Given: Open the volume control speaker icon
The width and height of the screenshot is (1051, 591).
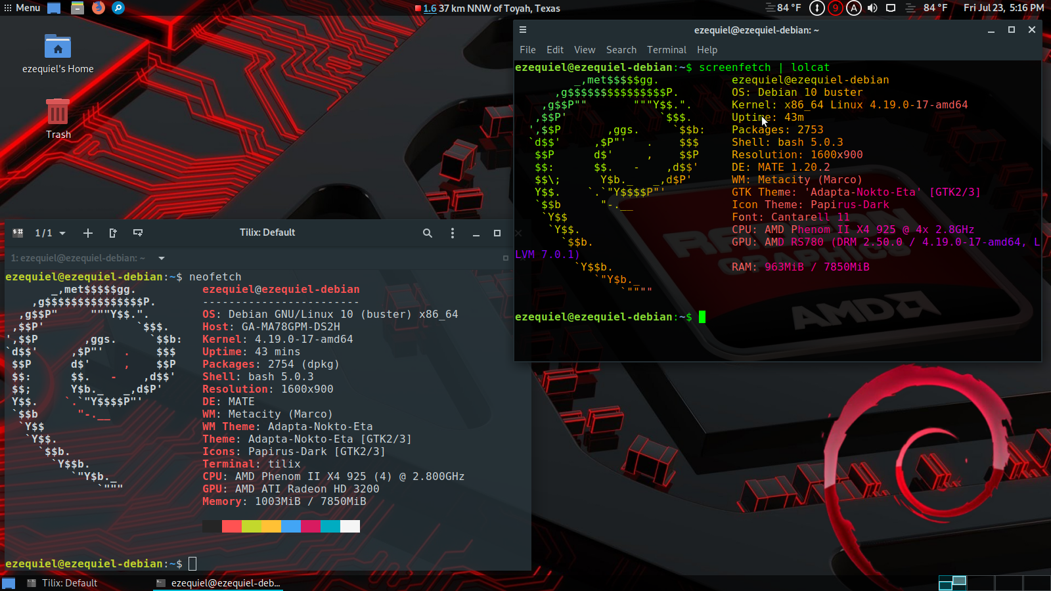Looking at the screenshot, I should click(x=872, y=8).
